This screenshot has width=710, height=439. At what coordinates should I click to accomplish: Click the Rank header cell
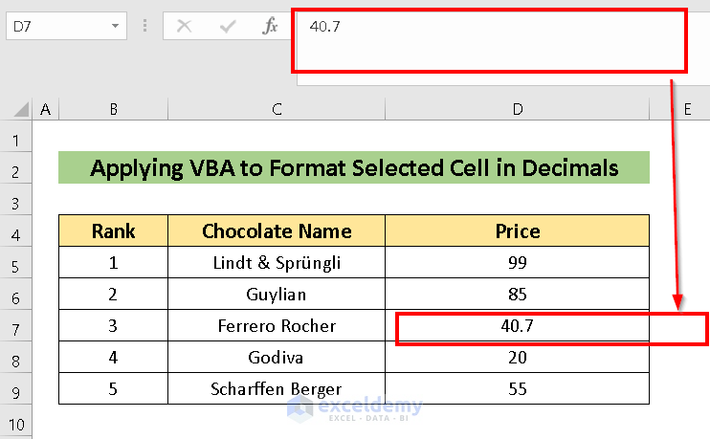pos(113,231)
